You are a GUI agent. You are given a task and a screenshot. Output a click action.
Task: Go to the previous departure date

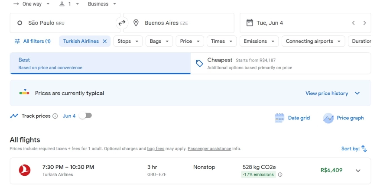click(353, 23)
